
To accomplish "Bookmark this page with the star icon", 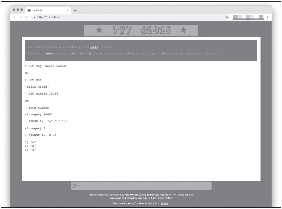I will (227, 17).
